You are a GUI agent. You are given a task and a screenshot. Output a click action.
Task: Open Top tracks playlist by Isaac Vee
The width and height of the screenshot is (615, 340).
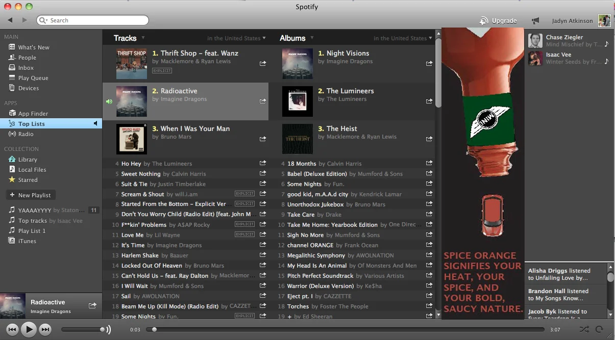tap(51, 221)
